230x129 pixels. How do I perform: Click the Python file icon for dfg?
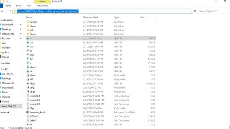(28, 87)
